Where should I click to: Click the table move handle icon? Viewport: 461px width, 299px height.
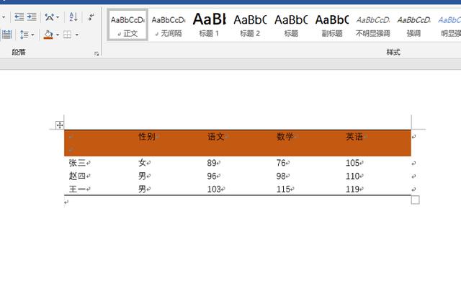tap(60, 125)
